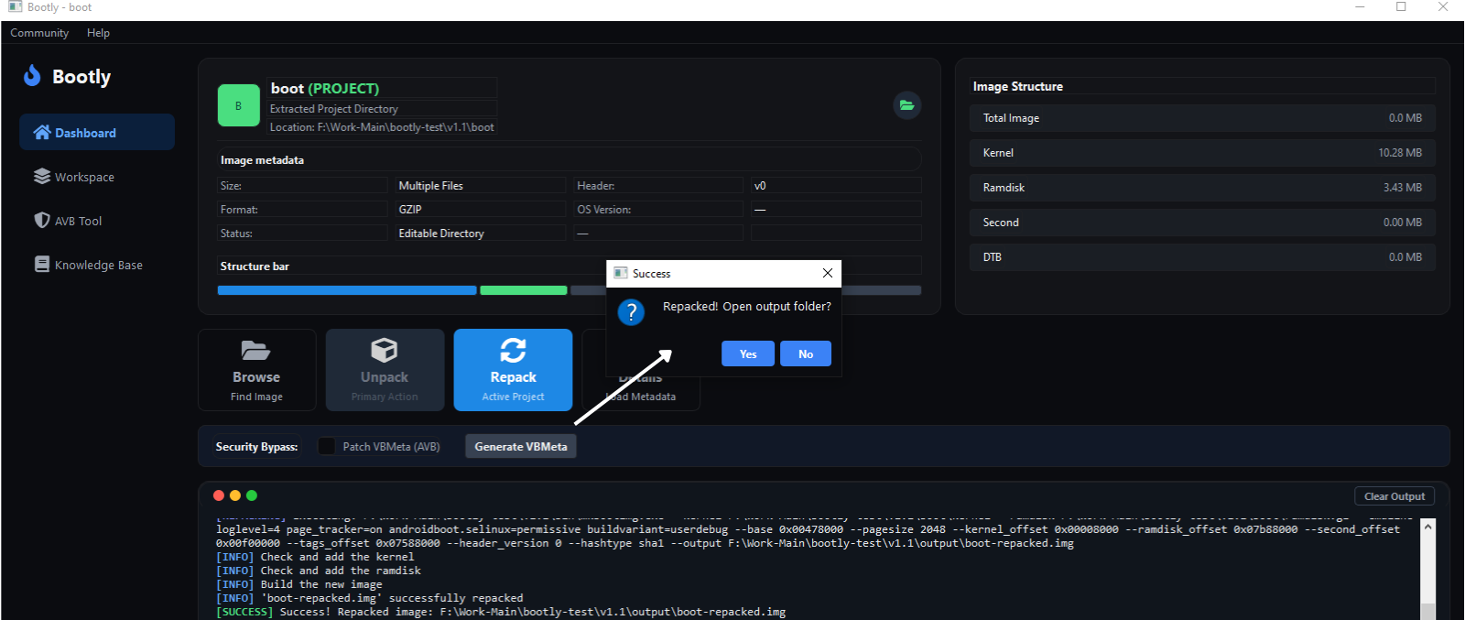Click the question mark dialog icon
This screenshot has width=1465, height=620.
click(x=631, y=312)
